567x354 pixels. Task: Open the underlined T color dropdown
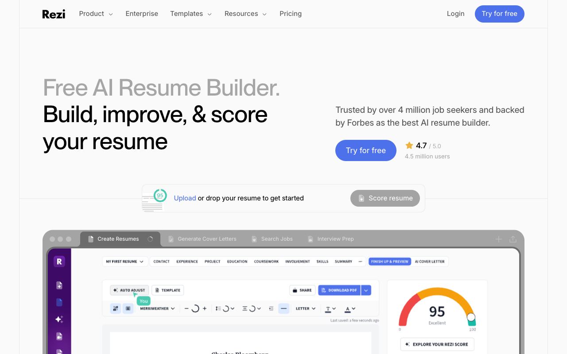point(331,308)
